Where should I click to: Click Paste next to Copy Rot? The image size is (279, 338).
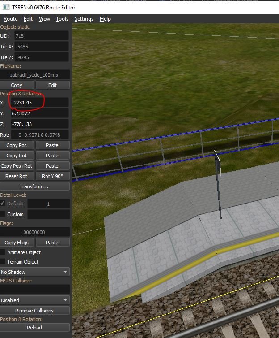[52, 156]
